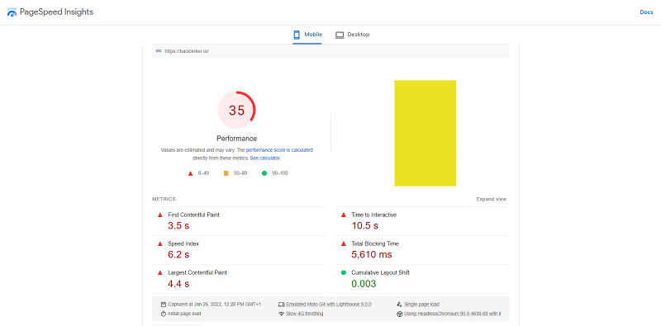Click the 10.5 s value
The image size is (661, 326).
pos(364,225)
